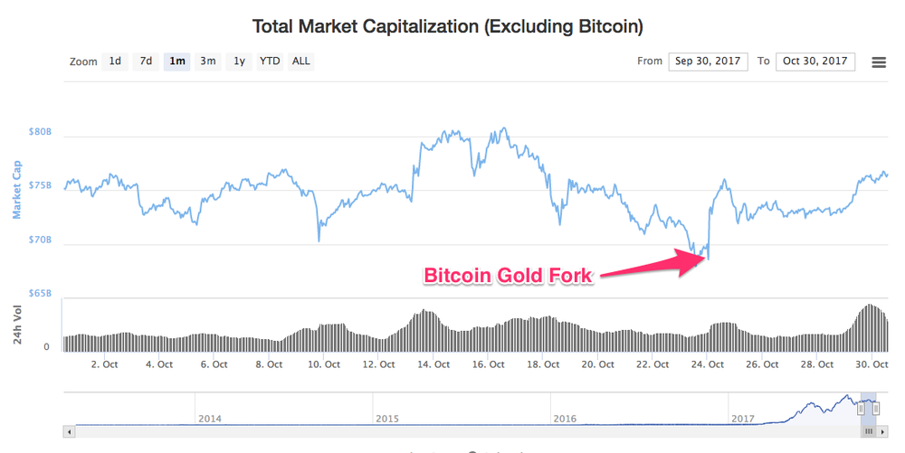Select the 1m zoom range

176,61
